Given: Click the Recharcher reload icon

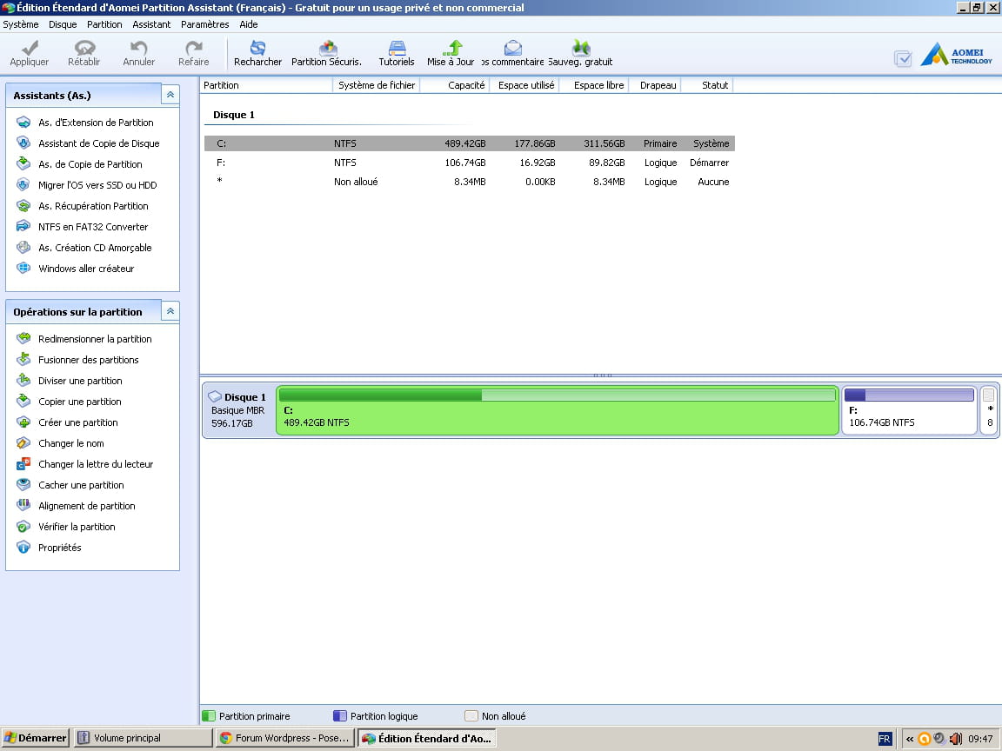Looking at the screenshot, I should [257, 48].
